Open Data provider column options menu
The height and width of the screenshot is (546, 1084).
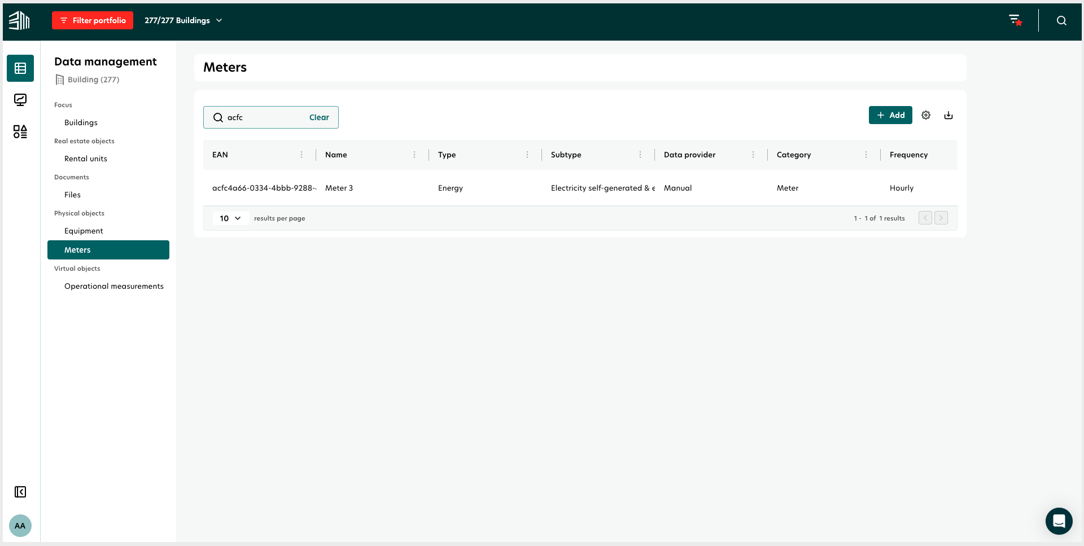(753, 155)
